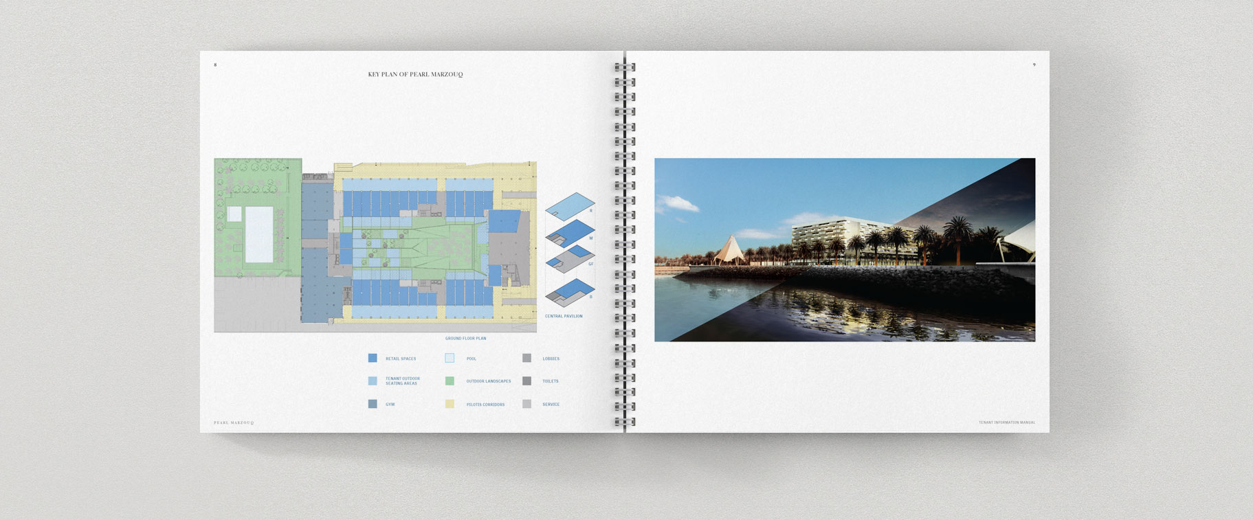Click the waterfront building rendering photo
Image resolution: width=1253 pixels, height=520 pixels.
pyautogui.click(x=844, y=250)
